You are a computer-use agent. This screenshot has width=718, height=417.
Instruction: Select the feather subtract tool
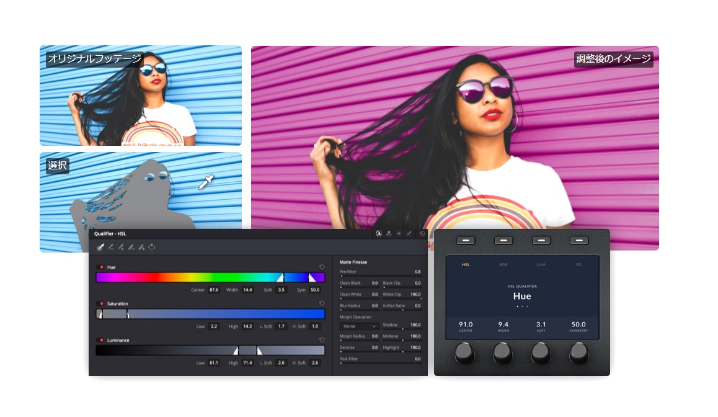131,247
